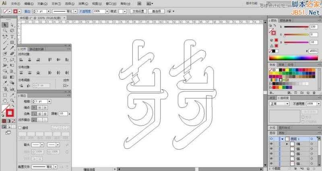Select the black arrow Selection tool

coord(5,25)
